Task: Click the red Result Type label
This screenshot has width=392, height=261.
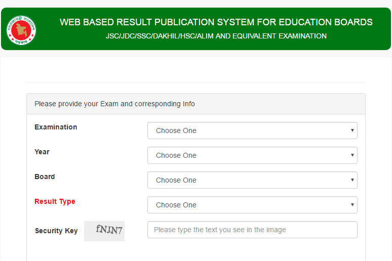Action: 55,201
